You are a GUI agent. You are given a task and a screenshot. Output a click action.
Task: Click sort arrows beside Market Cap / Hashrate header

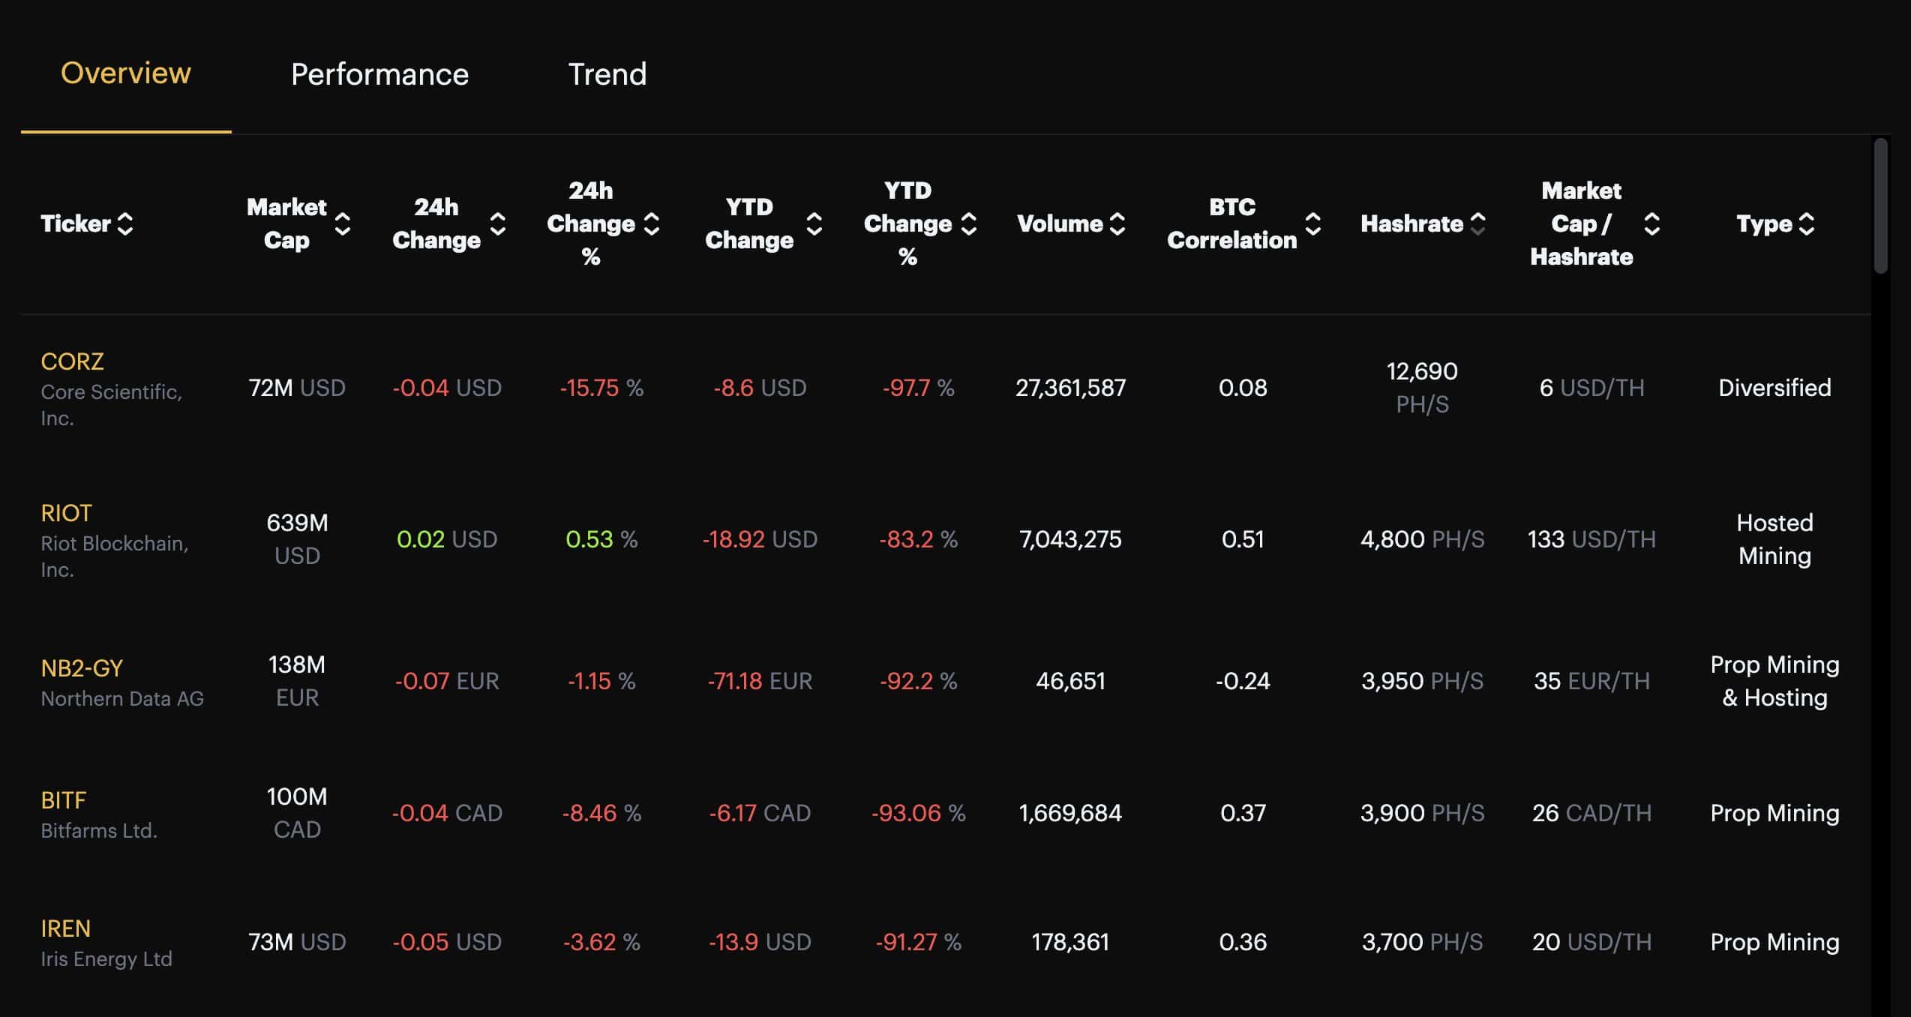[x=1651, y=223]
